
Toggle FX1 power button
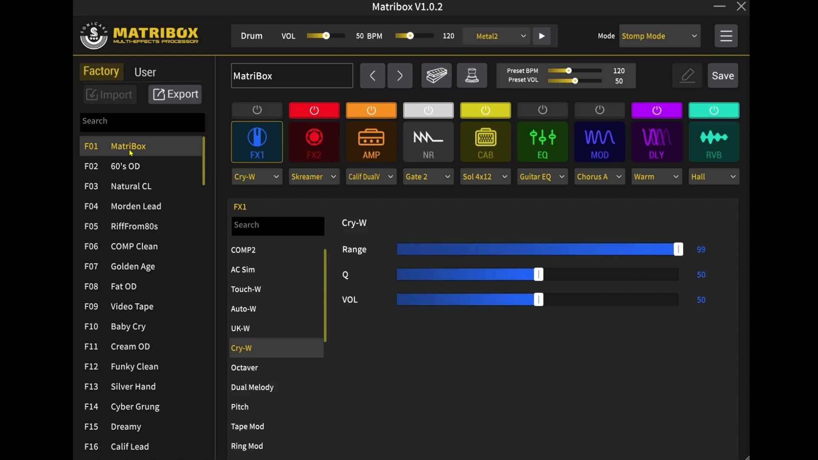(257, 110)
